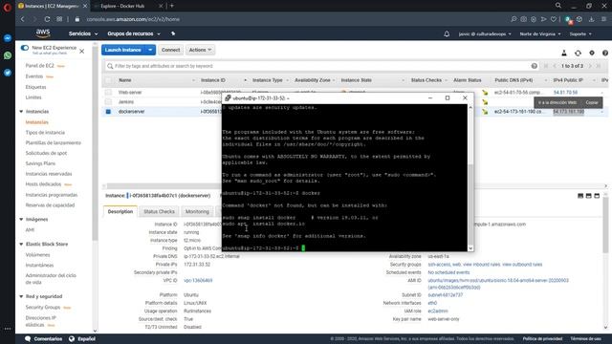Screen dimensions: 612x344
Task: Collapse Elastic Block Store sidebar section
Action: [x=21, y=245]
